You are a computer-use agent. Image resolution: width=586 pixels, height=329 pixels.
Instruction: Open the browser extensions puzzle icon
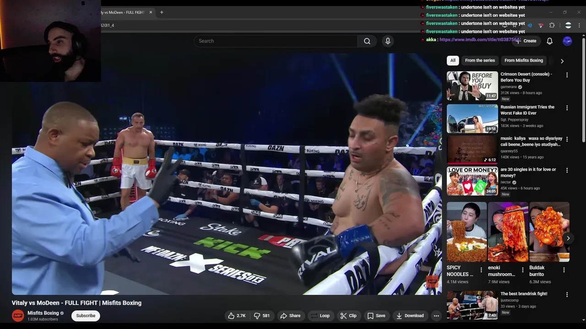coord(552,25)
